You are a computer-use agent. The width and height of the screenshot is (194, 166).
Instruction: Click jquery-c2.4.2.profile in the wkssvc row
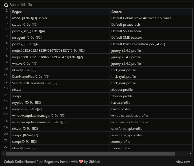(x=151, y=64)
